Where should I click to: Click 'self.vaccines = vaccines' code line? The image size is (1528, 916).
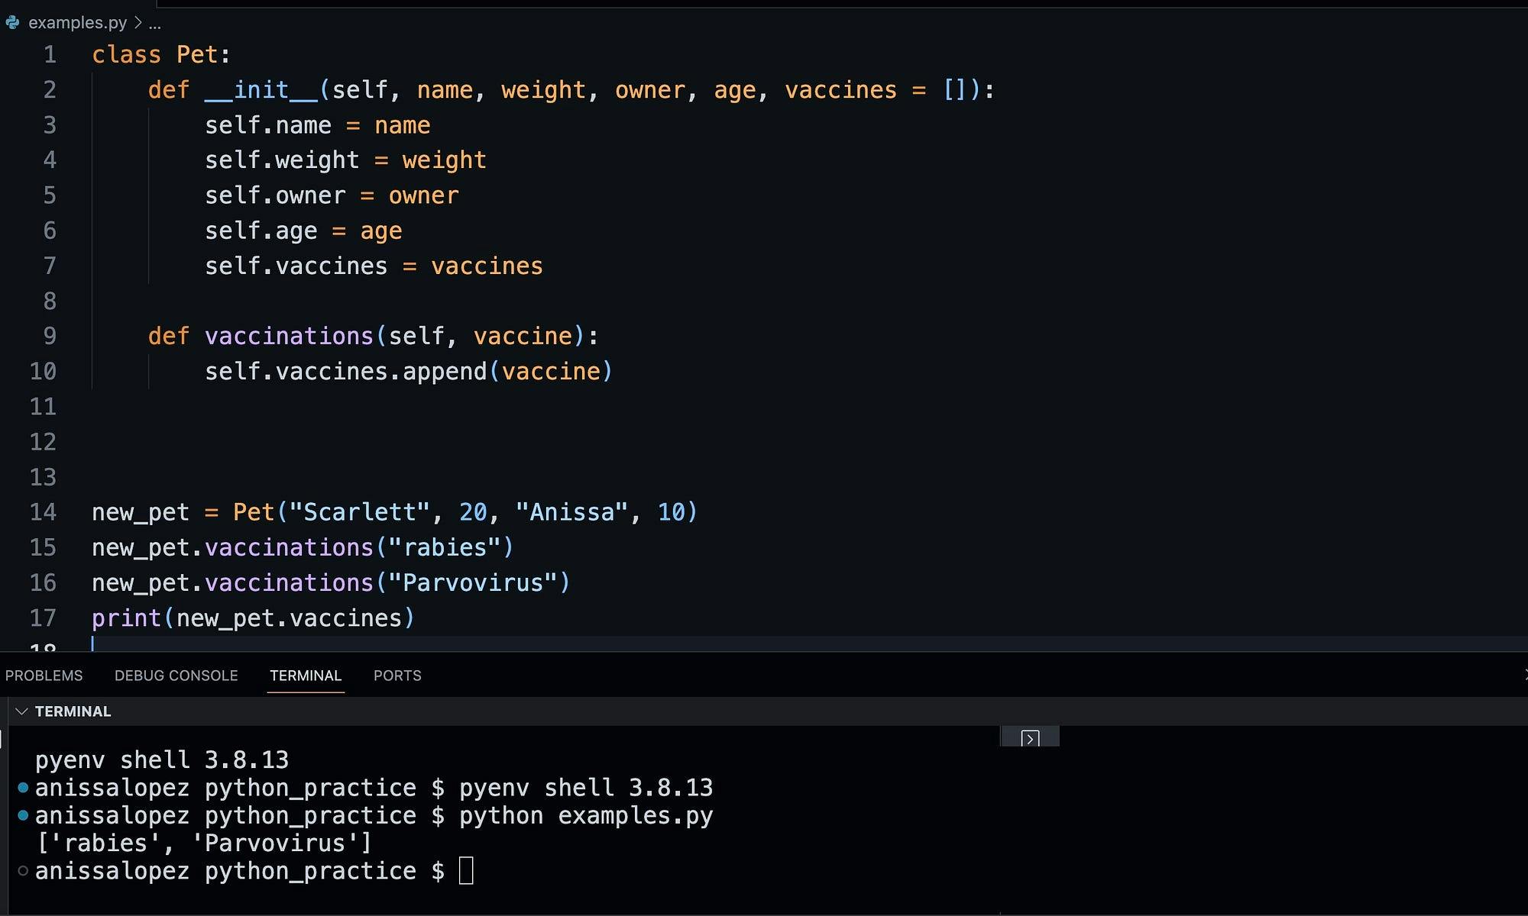(374, 266)
